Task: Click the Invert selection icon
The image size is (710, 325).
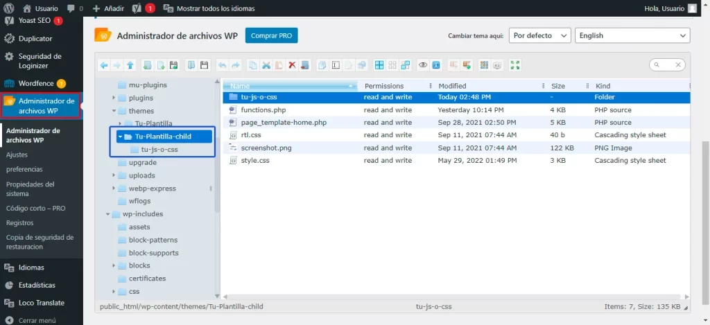Action: pos(405,65)
